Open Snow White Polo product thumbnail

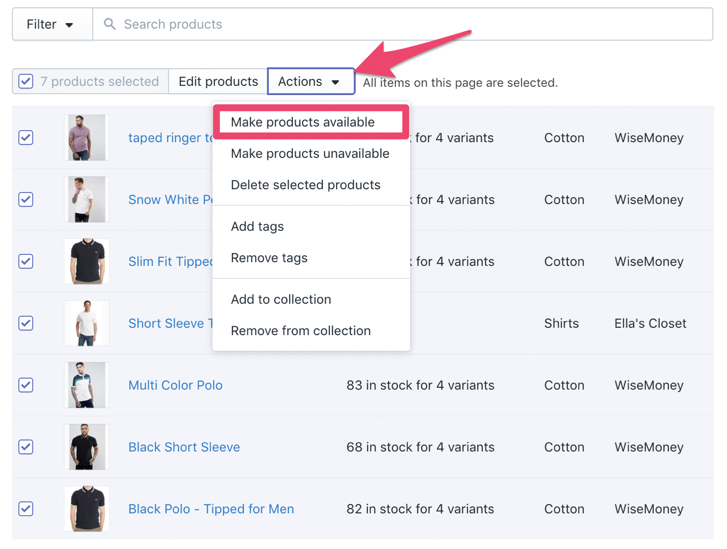click(87, 200)
